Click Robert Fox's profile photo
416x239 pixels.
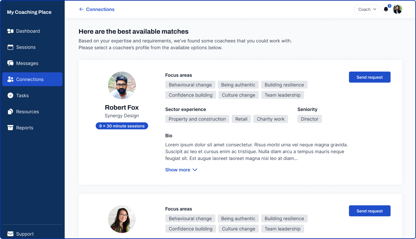122,85
